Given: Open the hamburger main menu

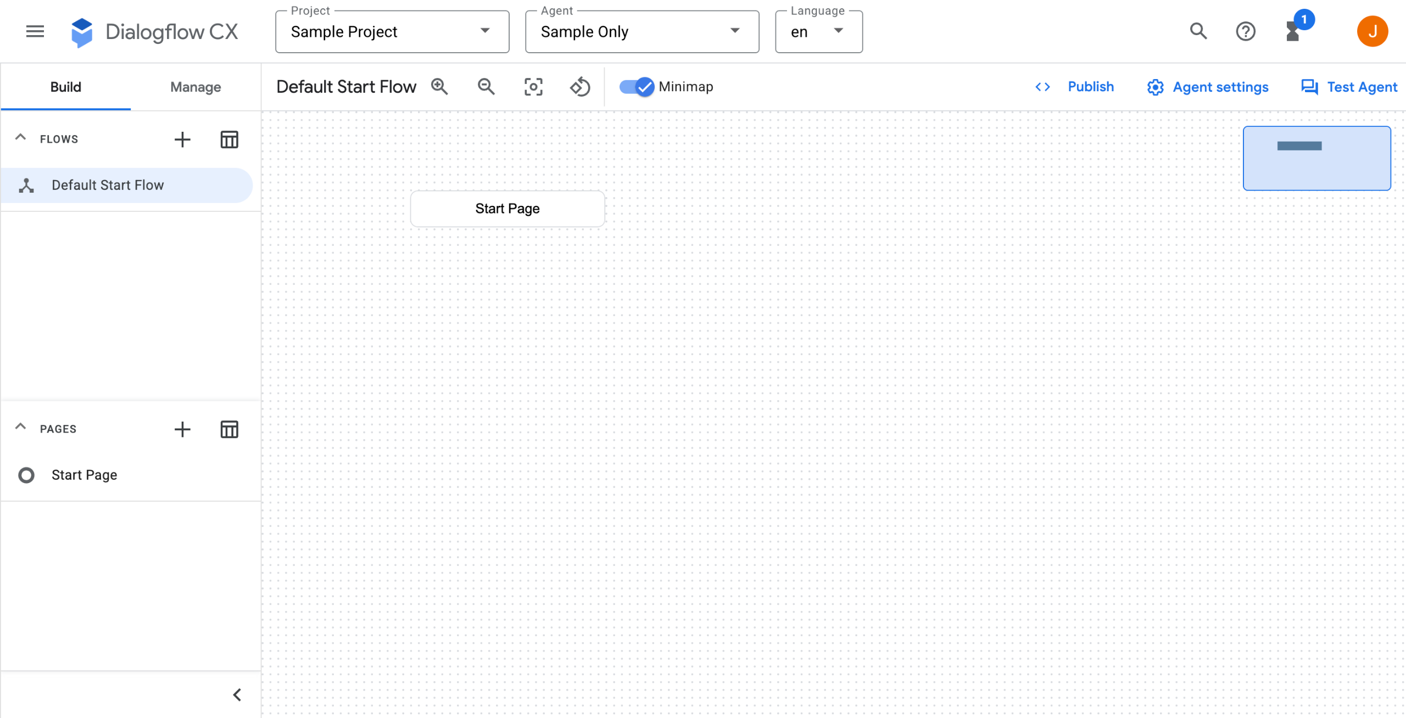Looking at the screenshot, I should tap(35, 31).
